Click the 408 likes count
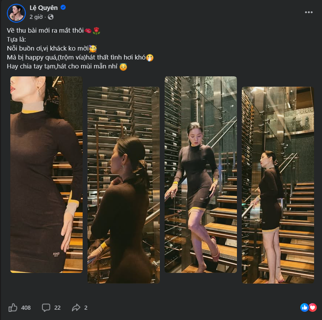The width and height of the screenshot is (322, 320). point(26,308)
